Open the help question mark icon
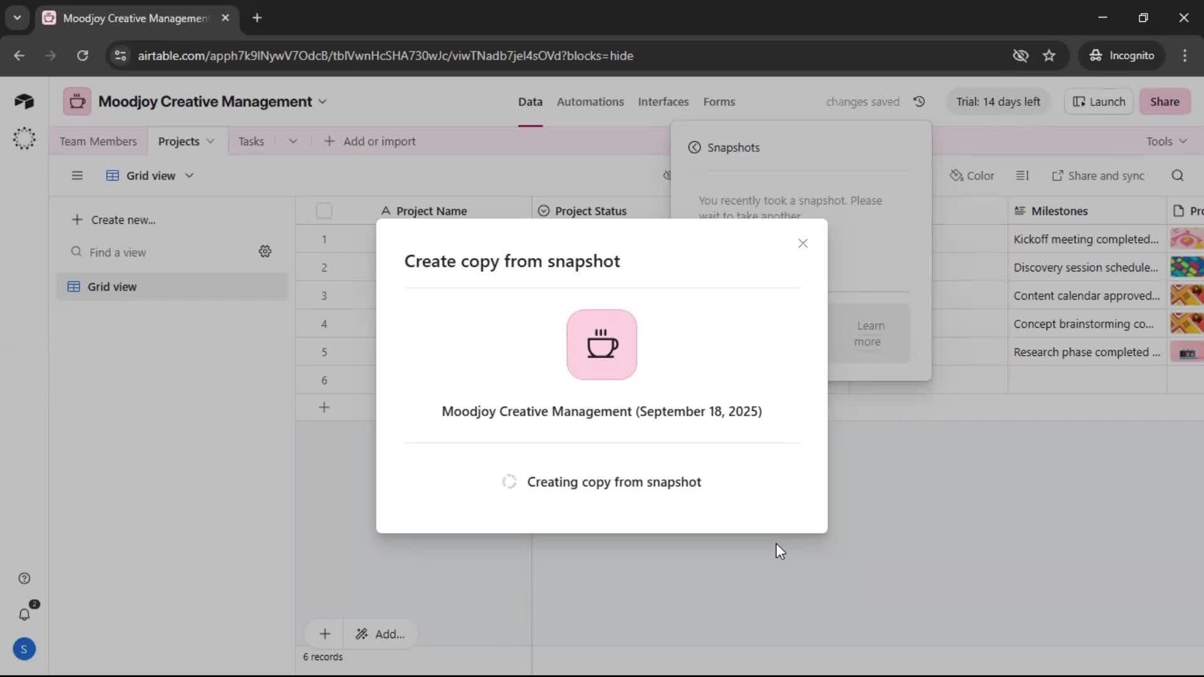 click(x=24, y=579)
